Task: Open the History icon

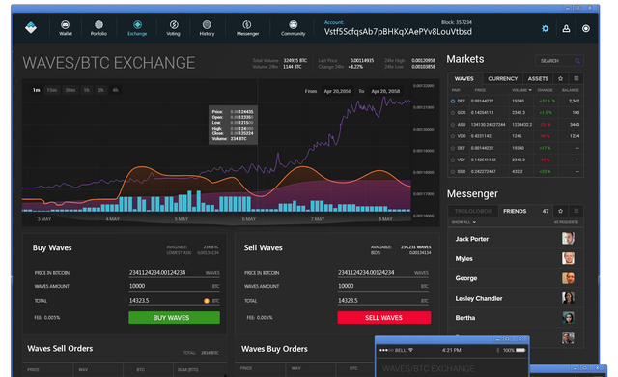Action: click(x=207, y=28)
